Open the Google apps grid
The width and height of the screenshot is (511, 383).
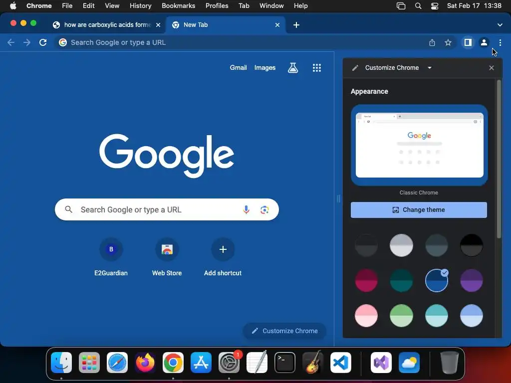[x=317, y=68]
